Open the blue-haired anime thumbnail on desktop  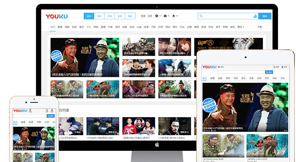click(x=175, y=68)
